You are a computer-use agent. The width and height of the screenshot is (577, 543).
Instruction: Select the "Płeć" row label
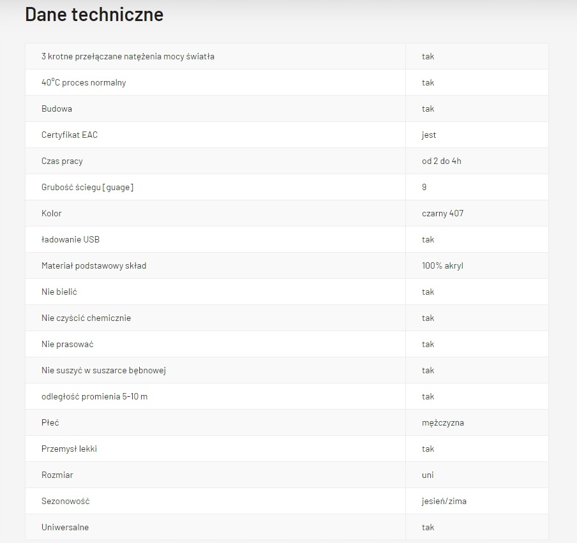coord(50,423)
